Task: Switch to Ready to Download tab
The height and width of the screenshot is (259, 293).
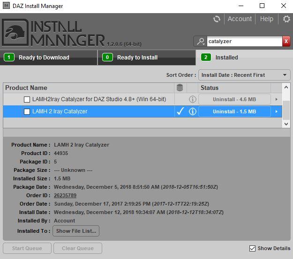Action: 49,57
